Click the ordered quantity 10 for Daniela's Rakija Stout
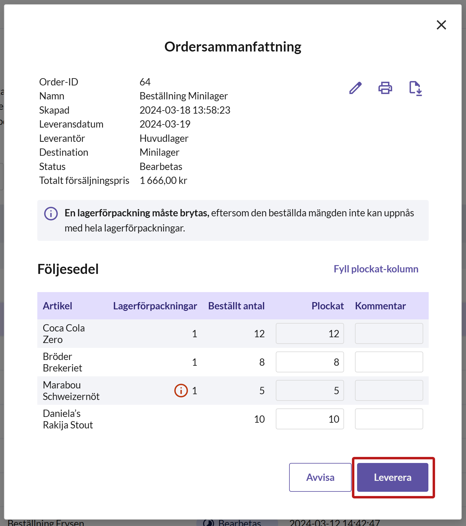The height and width of the screenshot is (526, 466). 259,419
